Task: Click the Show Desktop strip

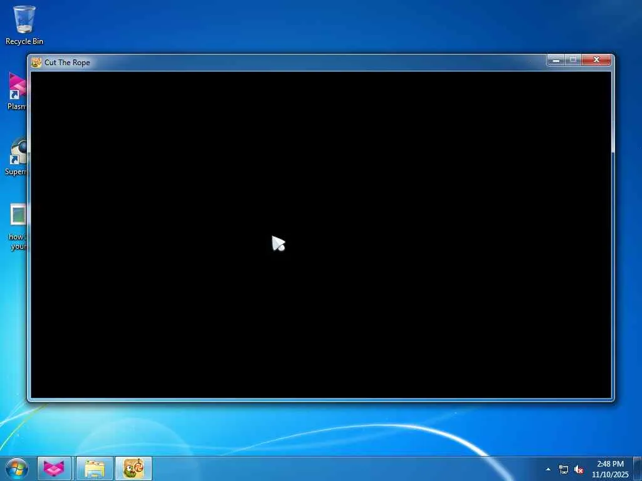Action: click(x=638, y=468)
